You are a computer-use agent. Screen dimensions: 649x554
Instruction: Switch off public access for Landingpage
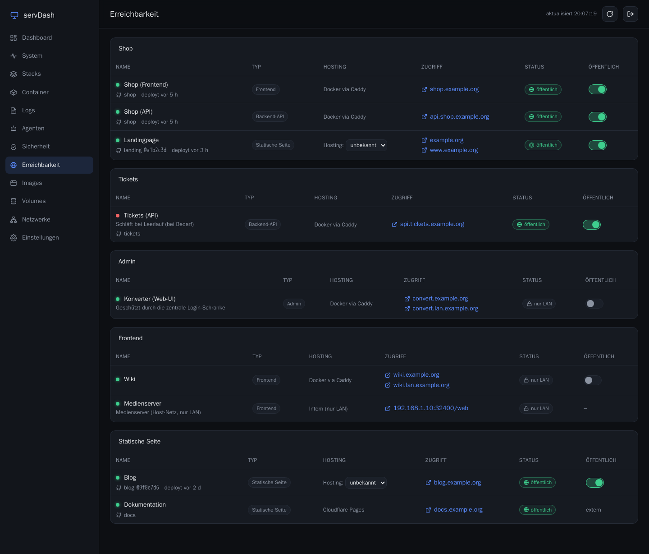(x=598, y=145)
